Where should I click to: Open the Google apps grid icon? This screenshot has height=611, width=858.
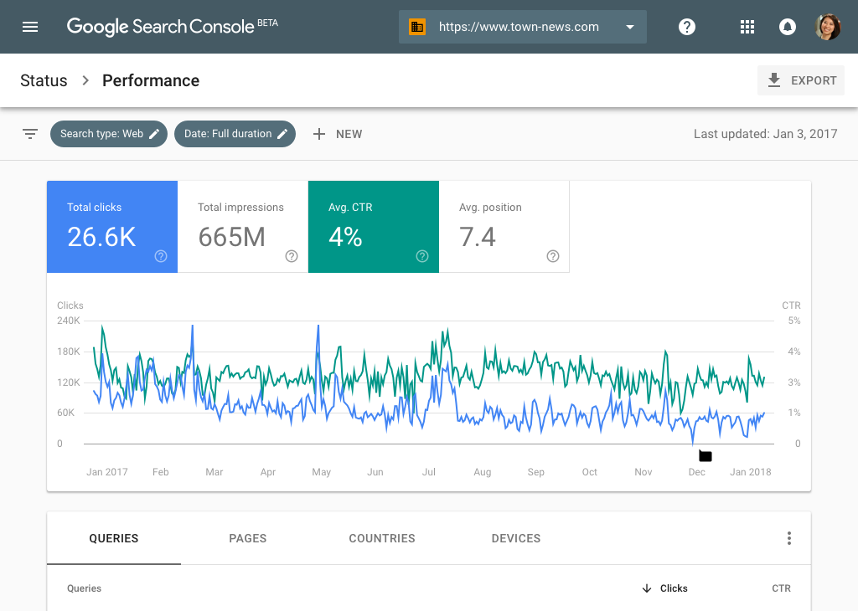(x=747, y=27)
